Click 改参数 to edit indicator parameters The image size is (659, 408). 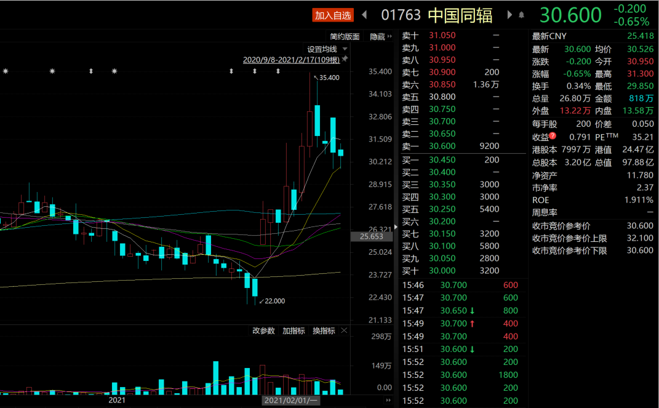(x=263, y=330)
